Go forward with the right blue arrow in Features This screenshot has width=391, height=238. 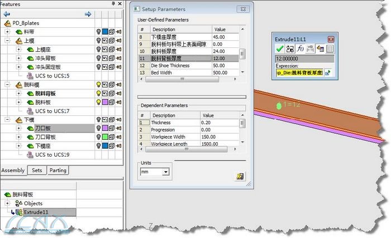coord(88,14)
